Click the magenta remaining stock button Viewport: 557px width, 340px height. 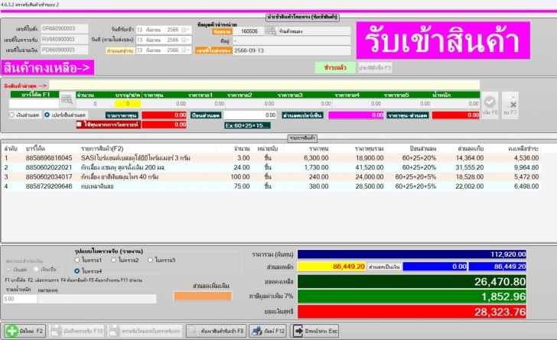[47, 67]
